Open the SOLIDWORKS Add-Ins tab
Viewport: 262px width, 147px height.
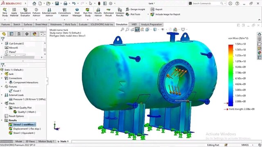point(102,24)
